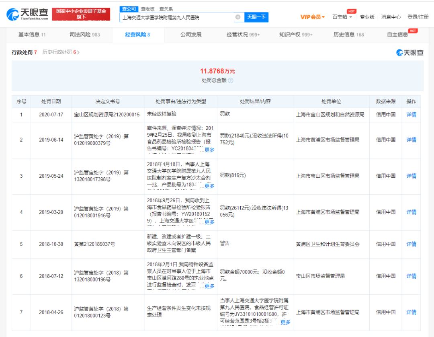Image resolution: width=434 pixels, height=337 pixels.
Task: Select document number 黄第2120185037号
Action: [95, 244]
